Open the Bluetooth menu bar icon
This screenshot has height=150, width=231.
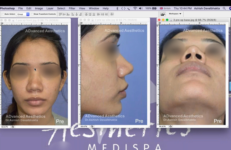(117, 8)
